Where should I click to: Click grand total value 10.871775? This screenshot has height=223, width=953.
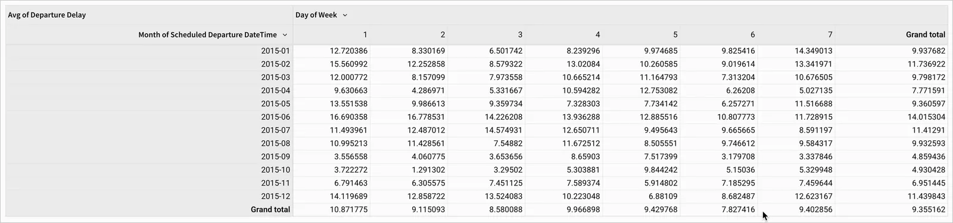[x=348, y=209]
